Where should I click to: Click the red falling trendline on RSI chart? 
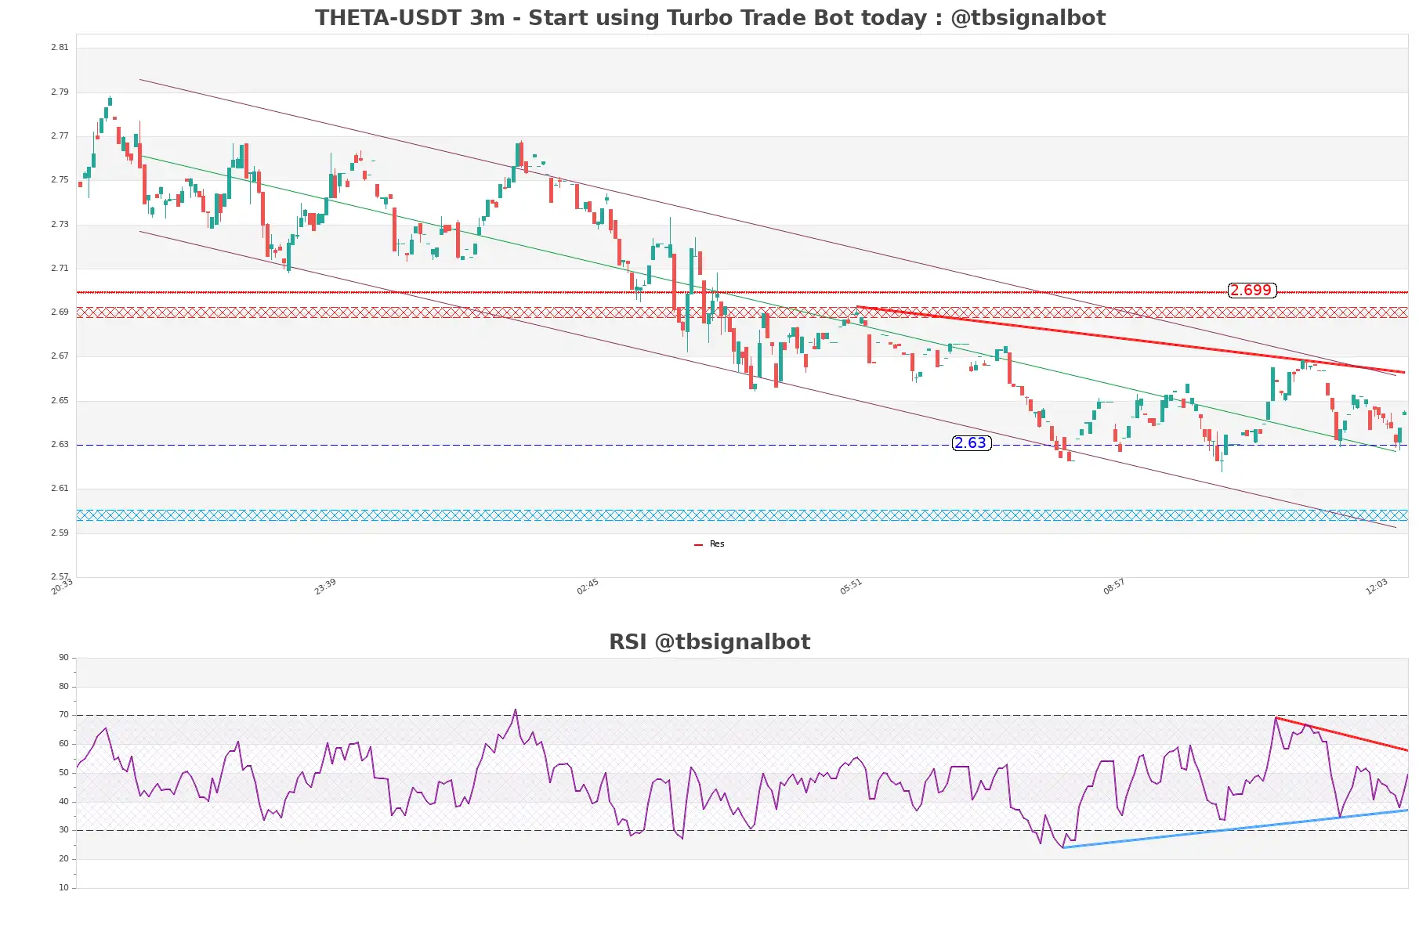point(1341,734)
